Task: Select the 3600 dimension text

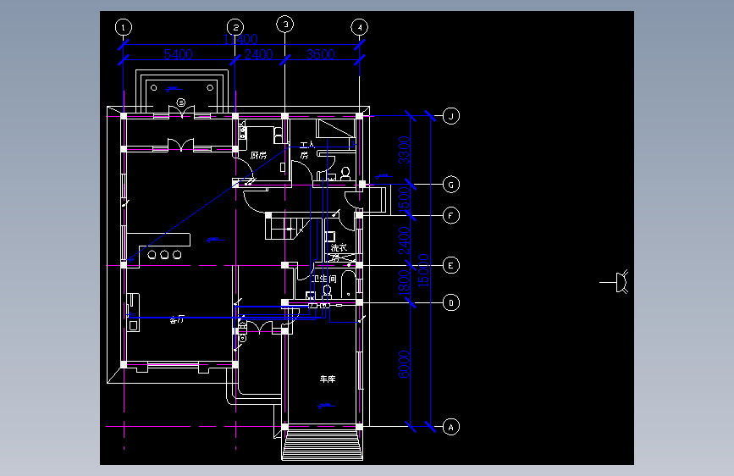Action: pos(321,54)
